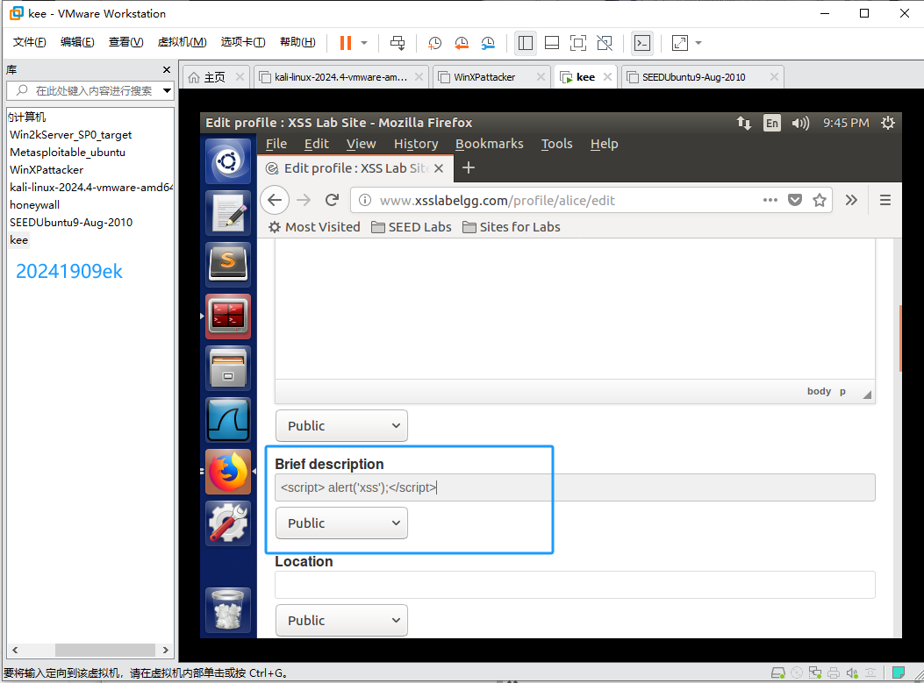Open the library search dropdown arrow
Image resolution: width=924 pixels, height=683 pixels.
coord(167,90)
